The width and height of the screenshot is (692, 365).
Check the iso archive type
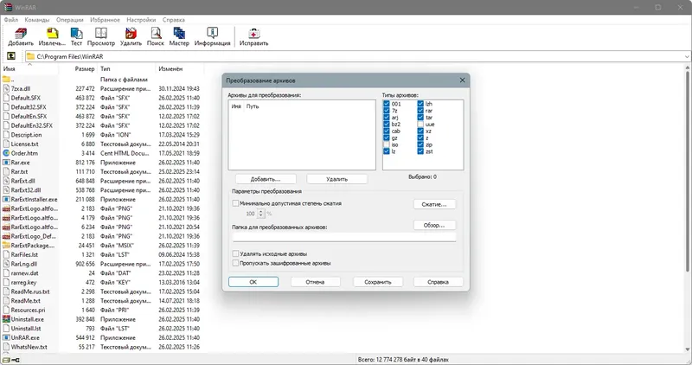(x=387, y=144)
